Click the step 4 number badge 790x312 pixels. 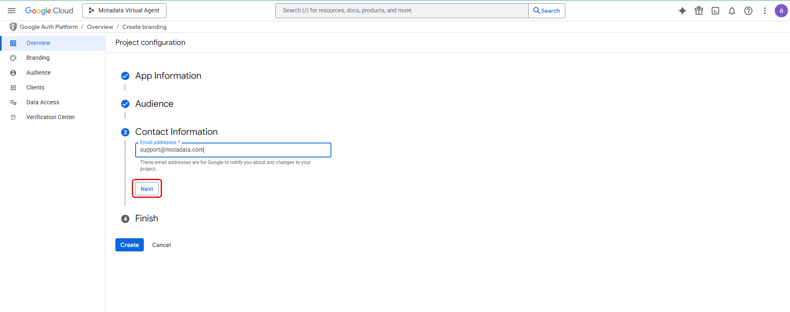(x=125, y=219)
